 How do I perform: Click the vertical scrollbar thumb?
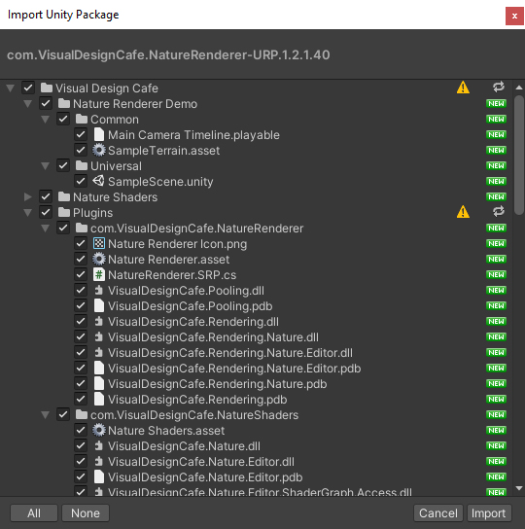[519, 155]
